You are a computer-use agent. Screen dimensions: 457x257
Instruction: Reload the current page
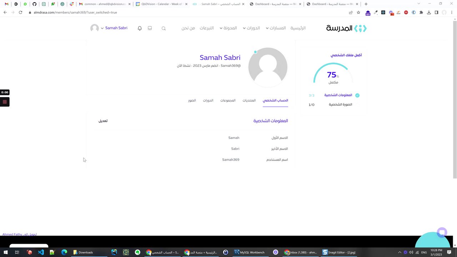20,12
